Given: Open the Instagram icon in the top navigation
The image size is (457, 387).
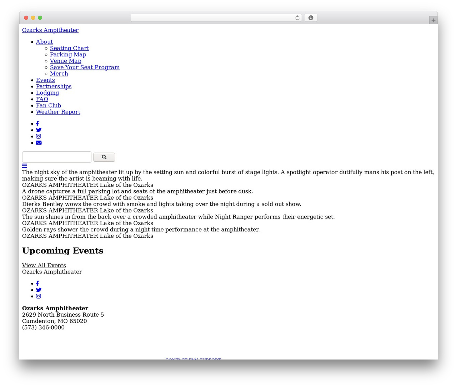Looking at the screenshot, I should point(39,136).
